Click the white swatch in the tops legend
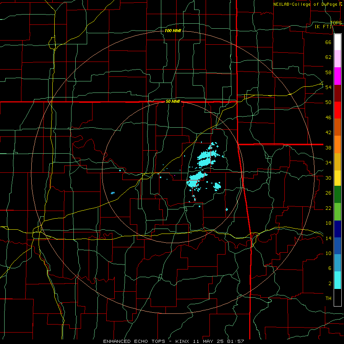 click(338, 42)
